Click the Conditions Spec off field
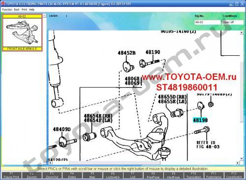The height and width of the screenshot is (180, 246). click(233, 22)
